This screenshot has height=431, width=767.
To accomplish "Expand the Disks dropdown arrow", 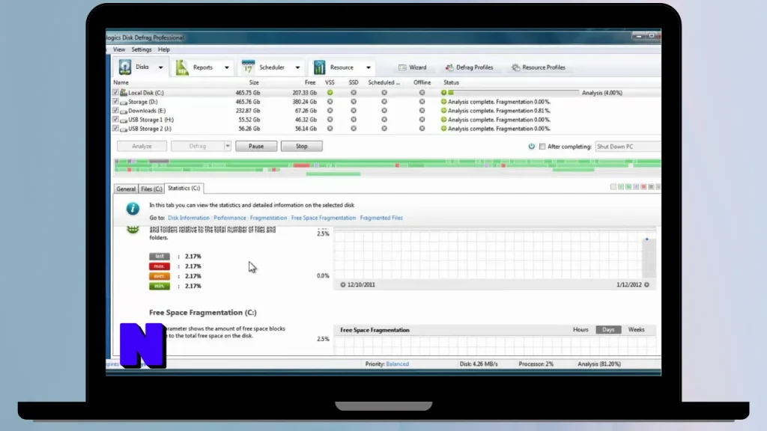I will click(160, 67).
